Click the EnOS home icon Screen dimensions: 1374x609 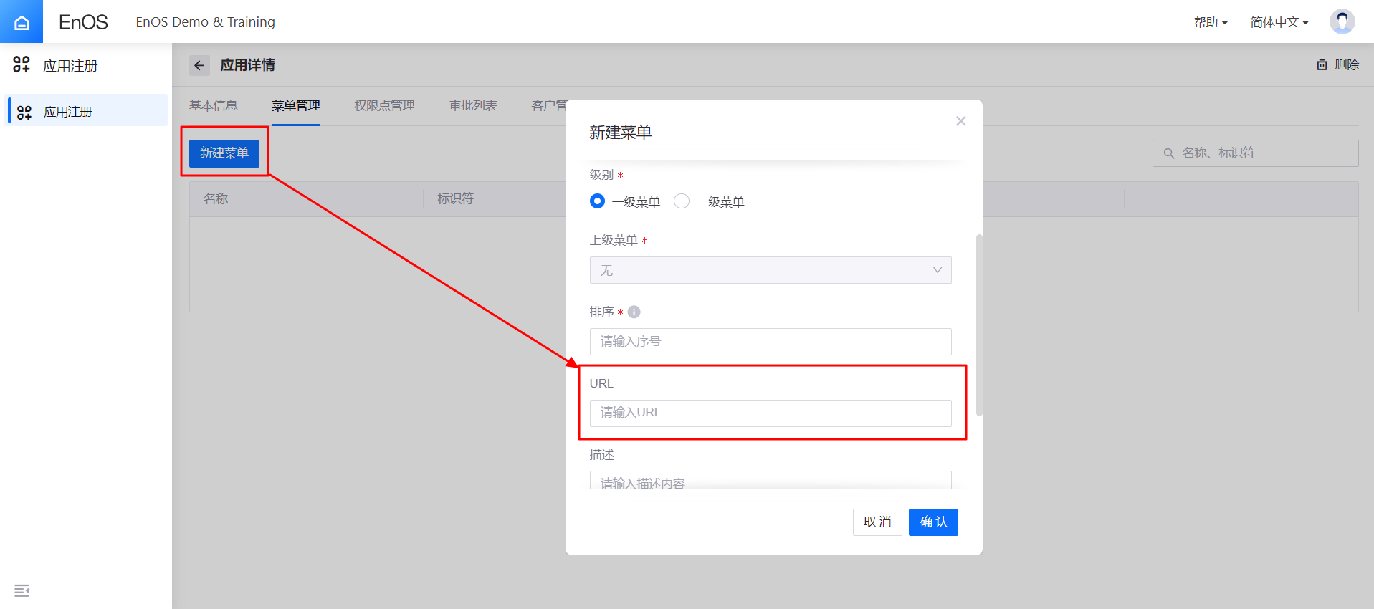[x=22, y=21]
